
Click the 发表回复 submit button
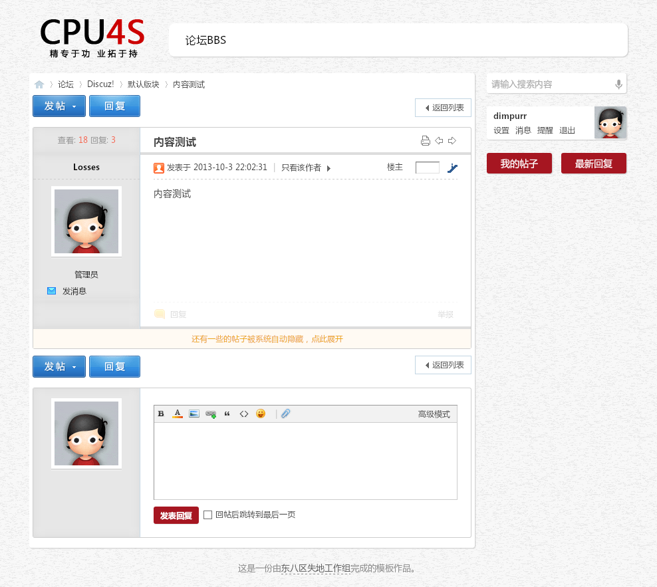point(176,516)
